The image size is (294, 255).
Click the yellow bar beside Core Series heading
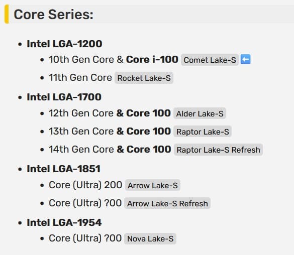point(7,14)
